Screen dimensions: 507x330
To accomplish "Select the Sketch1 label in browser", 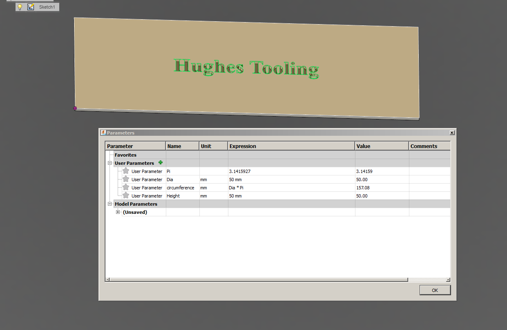I will (47, 7).
